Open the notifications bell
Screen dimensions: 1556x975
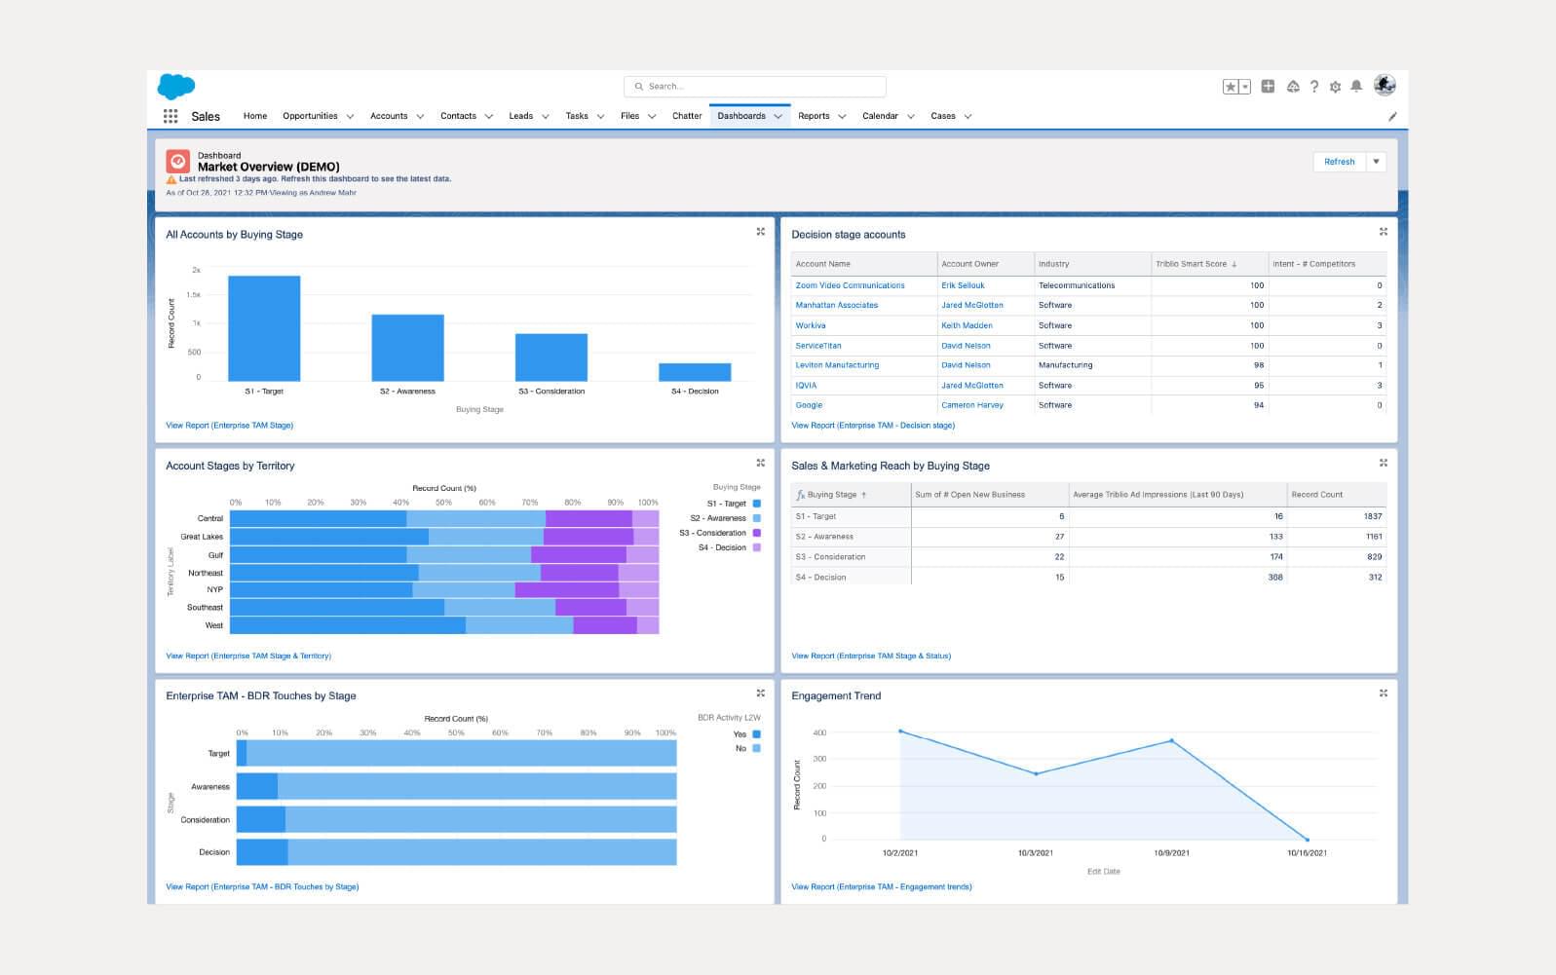1356,87
